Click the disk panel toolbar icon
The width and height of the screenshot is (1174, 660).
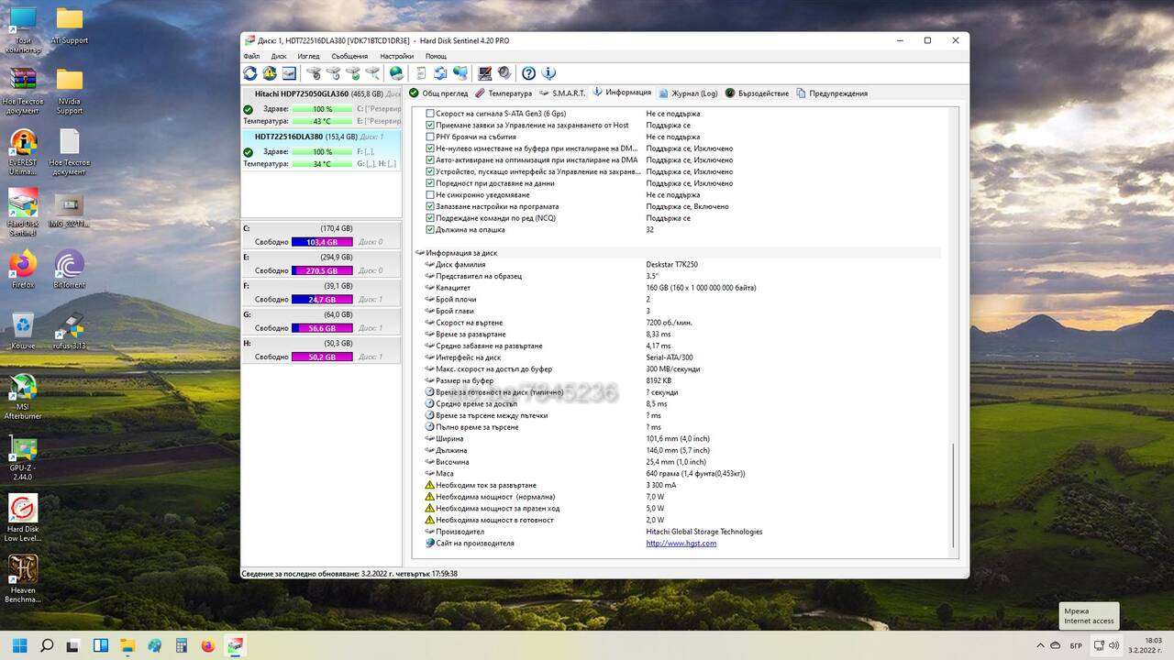tap(289, 73)
